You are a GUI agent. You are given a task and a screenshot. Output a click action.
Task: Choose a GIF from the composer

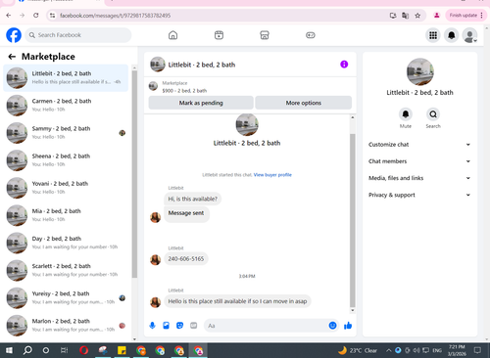click(x=194, y=326)
